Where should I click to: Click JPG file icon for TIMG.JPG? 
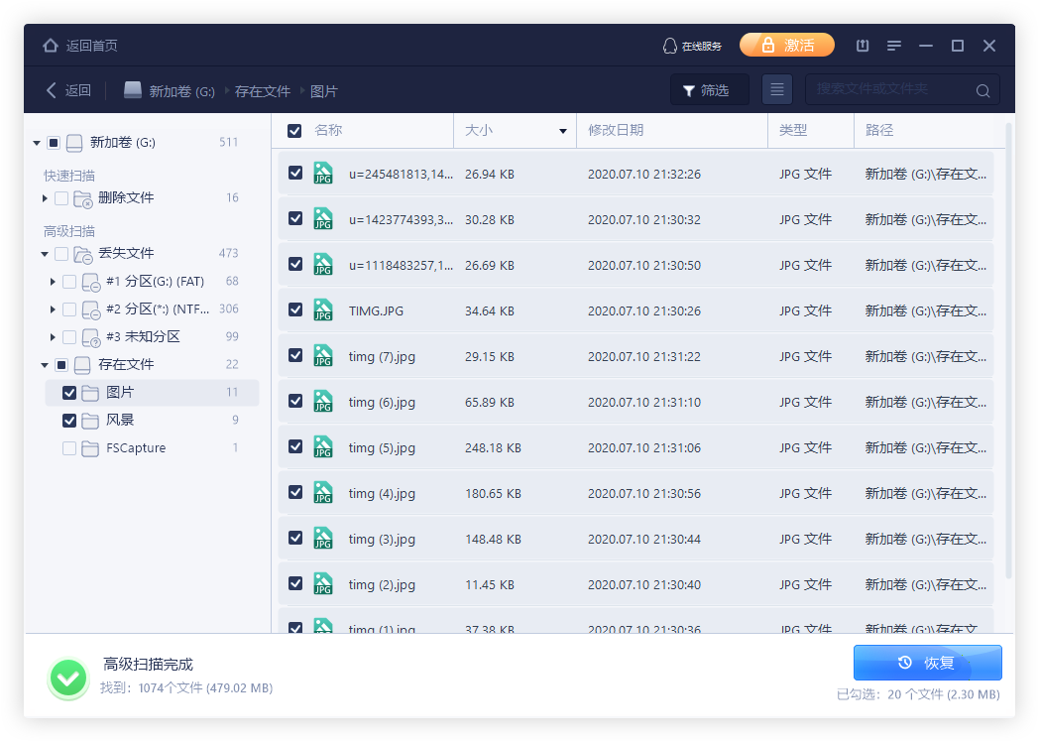[323, 310]
